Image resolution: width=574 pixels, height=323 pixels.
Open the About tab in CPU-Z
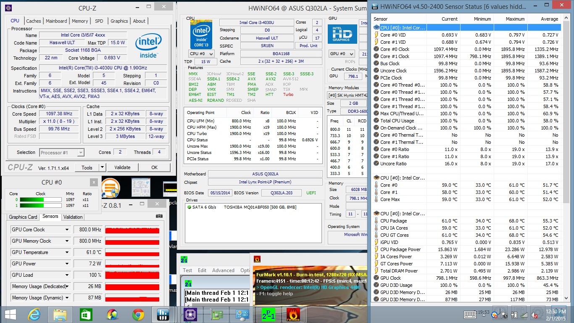pos(139,21)
